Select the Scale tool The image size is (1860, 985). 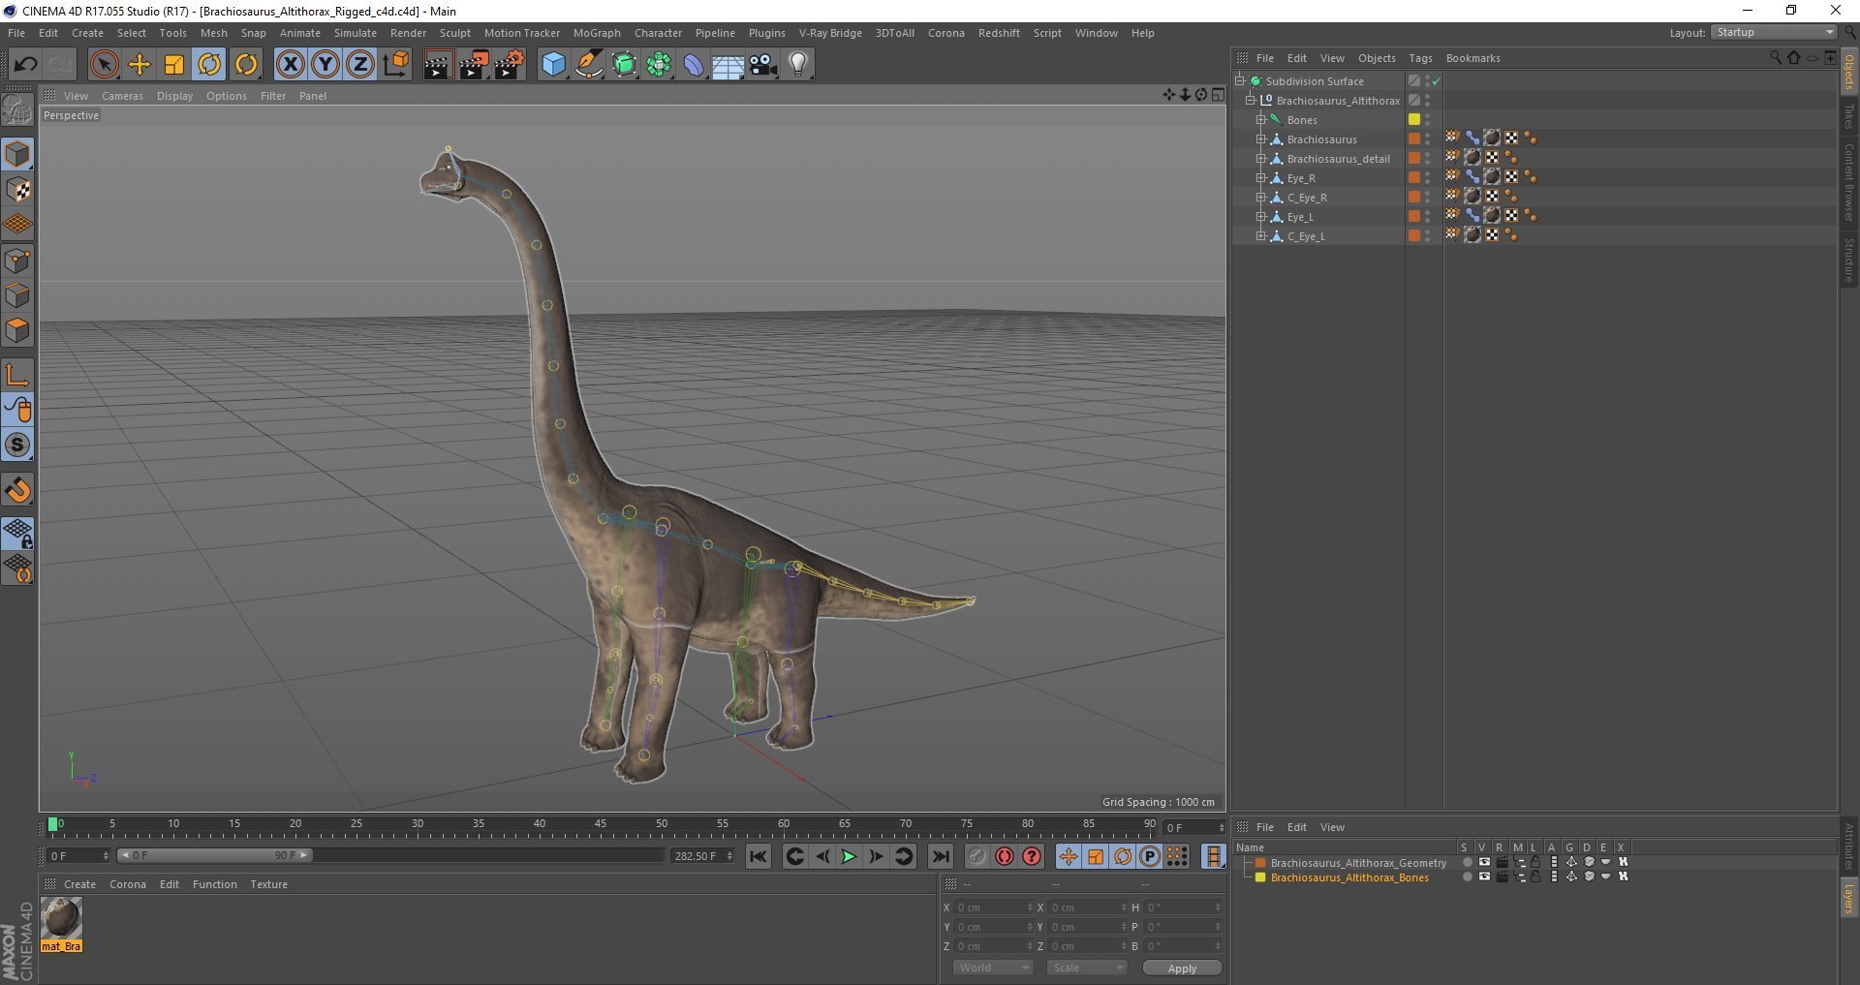tap(174, 65)
